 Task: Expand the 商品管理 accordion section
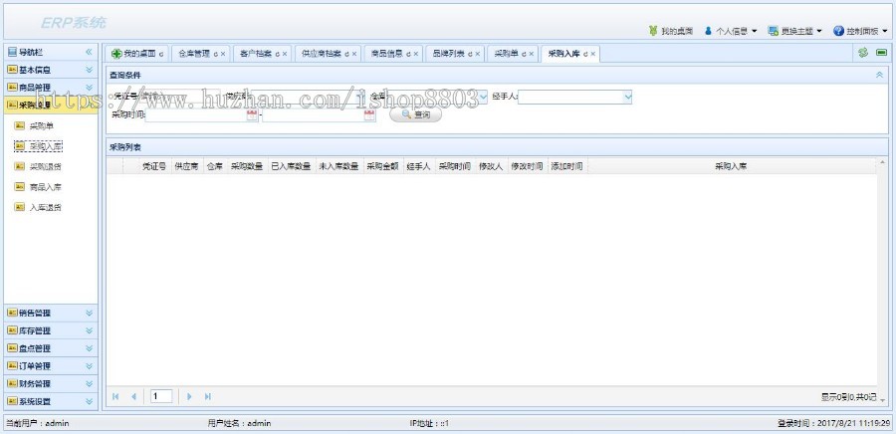(51, 88)
